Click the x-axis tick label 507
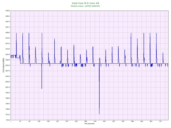The height and width of the screenshot is (128, 171). point(114,121)
